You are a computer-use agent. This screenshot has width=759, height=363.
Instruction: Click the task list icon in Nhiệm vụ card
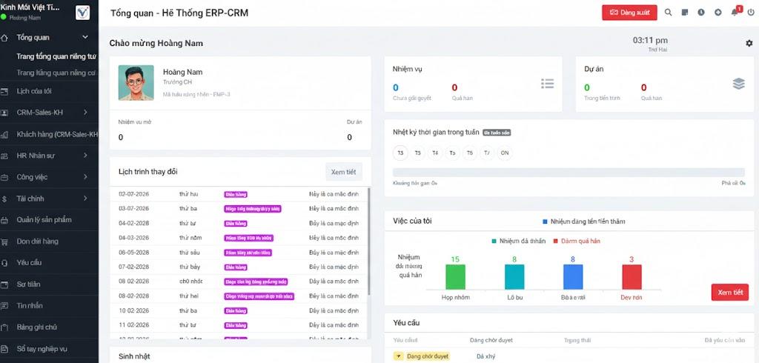(x=548, y=84)
